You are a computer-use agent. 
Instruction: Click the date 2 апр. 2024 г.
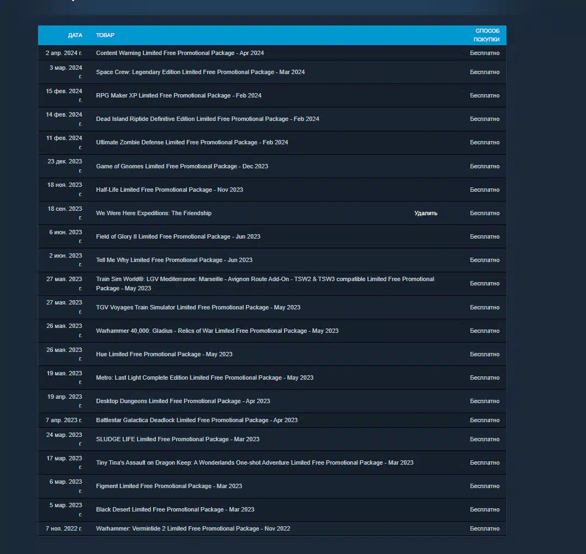point(64,53)
